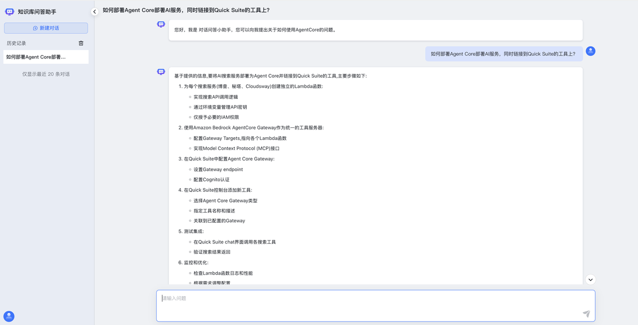
Task: Delete history using the trash icon
Action: [81, 43]
